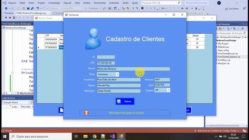Open the Compilação menu
This screenshot has width=249, height=140.
pos(54,3)
